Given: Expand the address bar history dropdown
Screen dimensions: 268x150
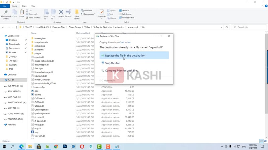Looking at the screenshot, I should 221,27.
